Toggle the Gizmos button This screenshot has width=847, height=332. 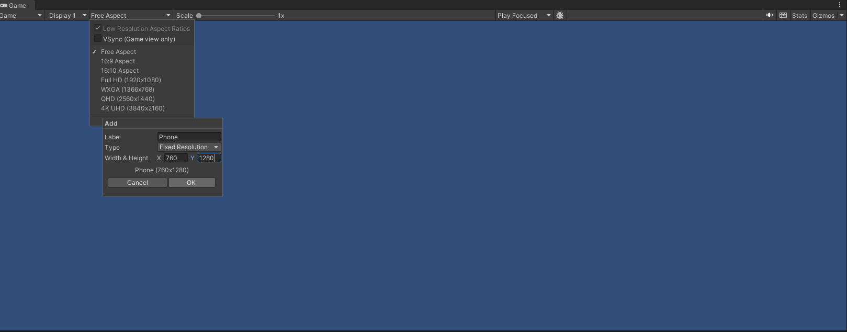(x=823, y=15)
